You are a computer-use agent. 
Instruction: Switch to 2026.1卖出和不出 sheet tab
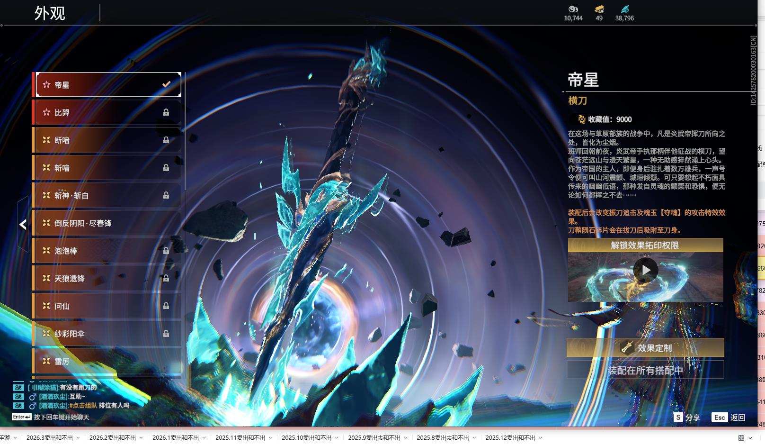(176, 437)
